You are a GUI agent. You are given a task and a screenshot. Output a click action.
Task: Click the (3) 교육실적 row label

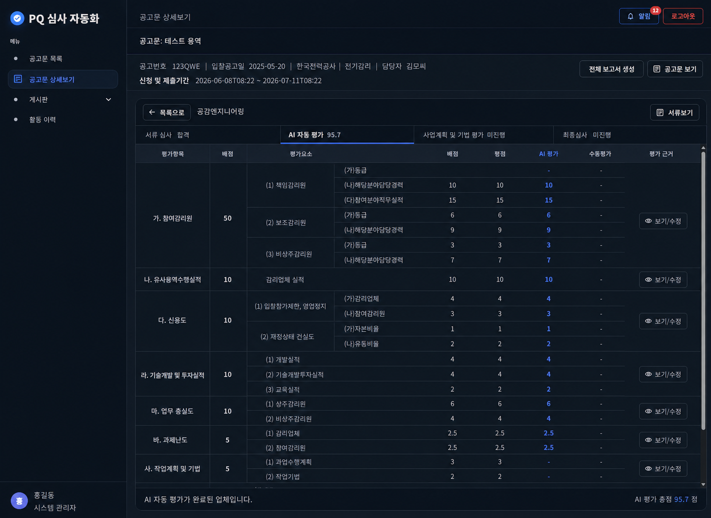tap(282, 390)
